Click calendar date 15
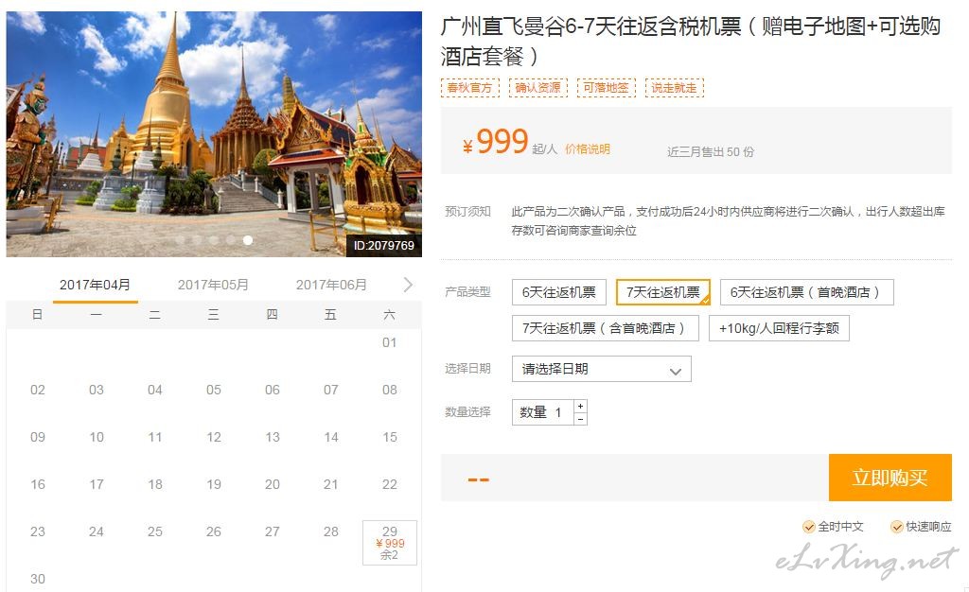The image size is (969, 592). coord(390,437)
